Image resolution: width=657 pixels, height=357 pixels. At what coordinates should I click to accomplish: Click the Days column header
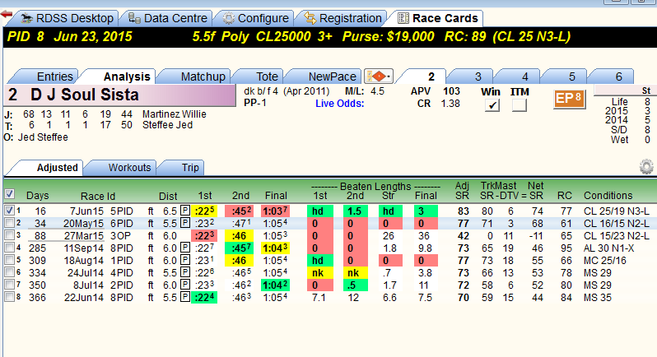(38, 196)
